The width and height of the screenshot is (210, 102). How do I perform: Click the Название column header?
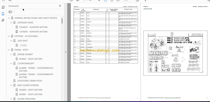pyautogui.click(x=96, y=10)
